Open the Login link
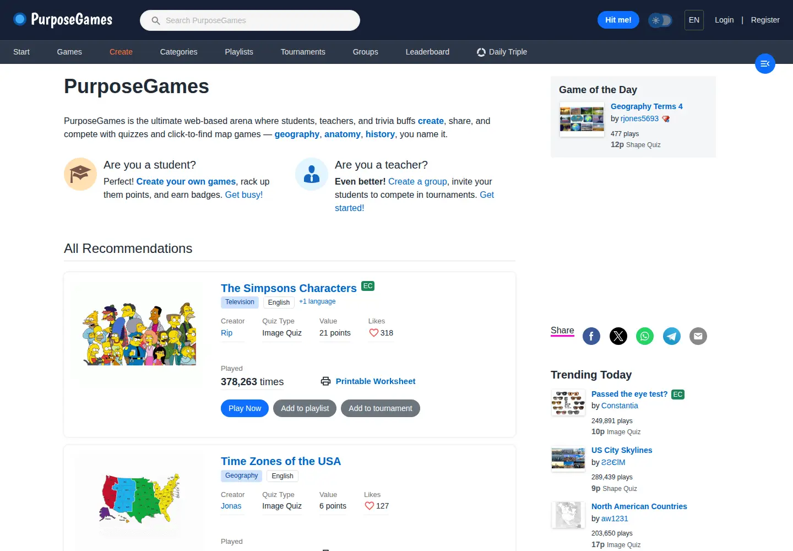Screen dimensions: 793x551 [724, 20]
